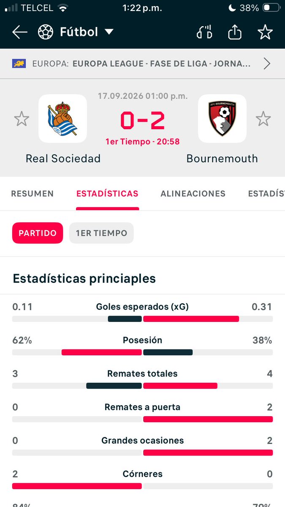The height and width of the screenshot is (507, 285).
Task: Select the 1ER TIEMPO filter
Action: point(101,233)
